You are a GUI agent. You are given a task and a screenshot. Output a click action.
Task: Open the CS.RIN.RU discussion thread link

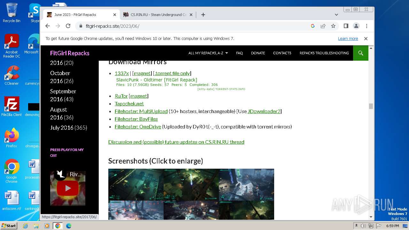point(176,142)
